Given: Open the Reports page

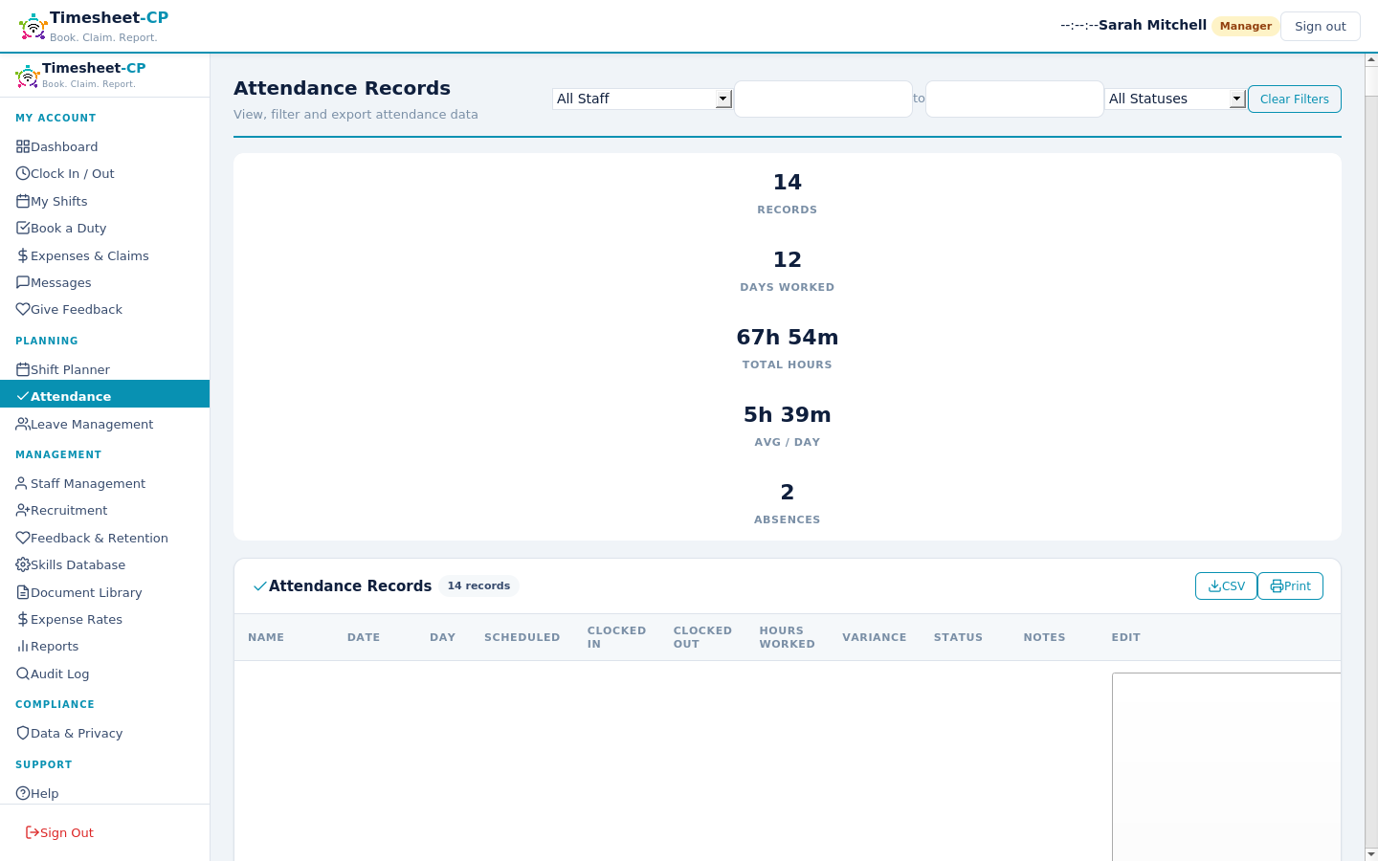Looking at the screenshot, I should 104,646.
